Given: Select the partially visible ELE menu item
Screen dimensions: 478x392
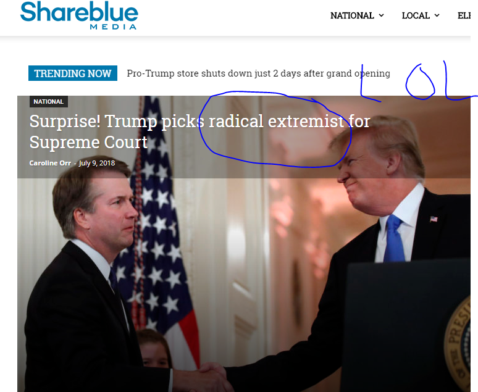Looking at the screenshot, I should [x=464, y=15].
